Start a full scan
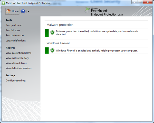The height and width of the screenshot is (123, 154). tap(13, 30)
